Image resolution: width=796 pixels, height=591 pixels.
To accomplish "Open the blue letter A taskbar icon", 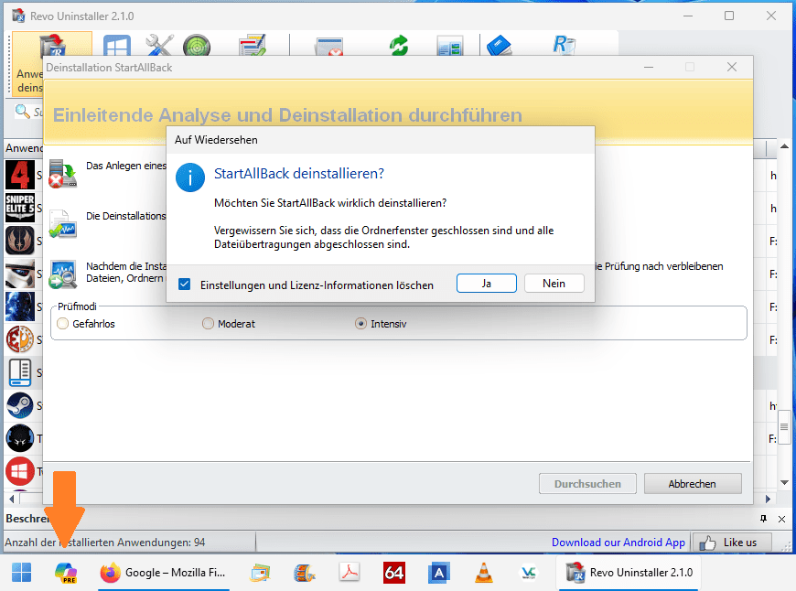I will 439,572.
